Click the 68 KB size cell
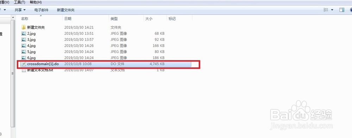The height and width of the screenshot is (138, 352). (x=159, y=34)
